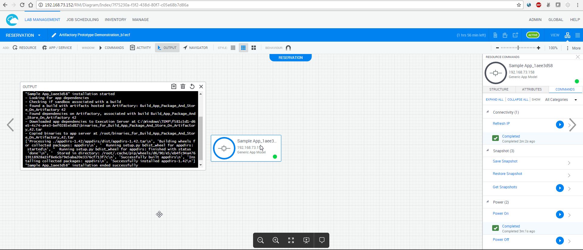Image resolution: width=583 pixels, height=250 pixels.
Task: Select the Sample App resource node
Action: pyautogui.click(x=246, y=148)
